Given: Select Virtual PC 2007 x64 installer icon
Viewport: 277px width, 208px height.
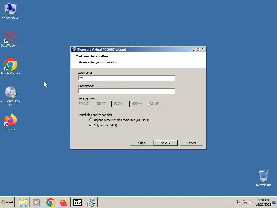Looking at the screenshot, I should click(10, 96).
